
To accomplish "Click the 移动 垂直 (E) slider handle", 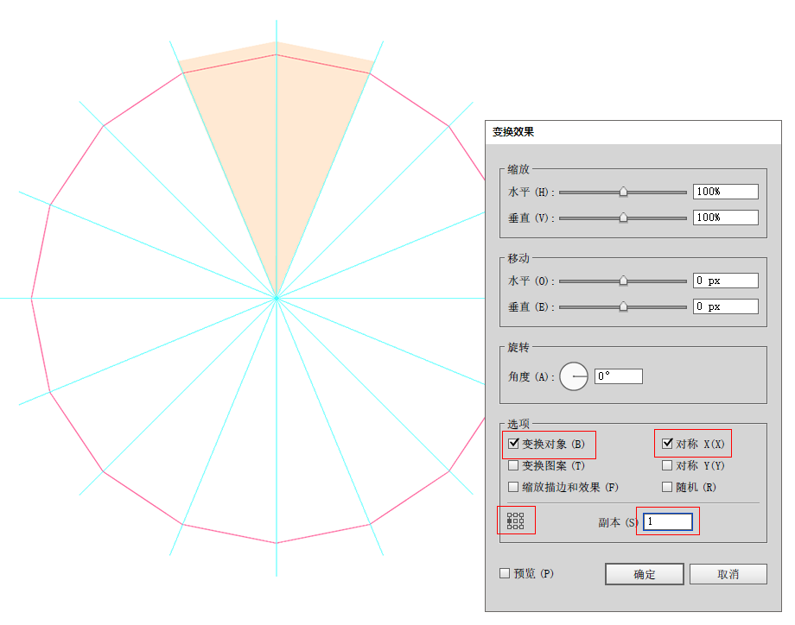I will [623, 307].
